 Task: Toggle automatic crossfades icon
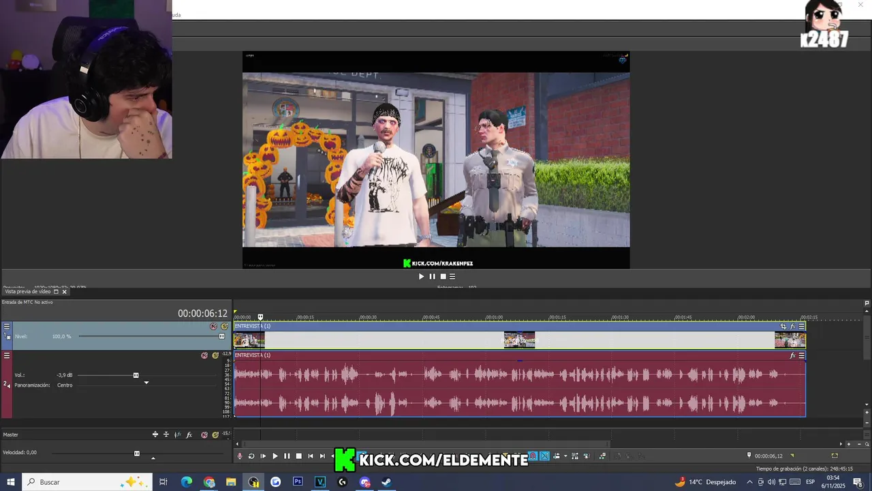(544, 456)
